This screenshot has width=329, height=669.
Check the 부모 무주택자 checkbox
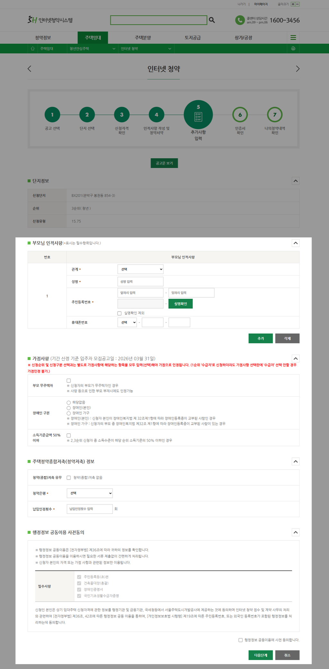(69, 381)
